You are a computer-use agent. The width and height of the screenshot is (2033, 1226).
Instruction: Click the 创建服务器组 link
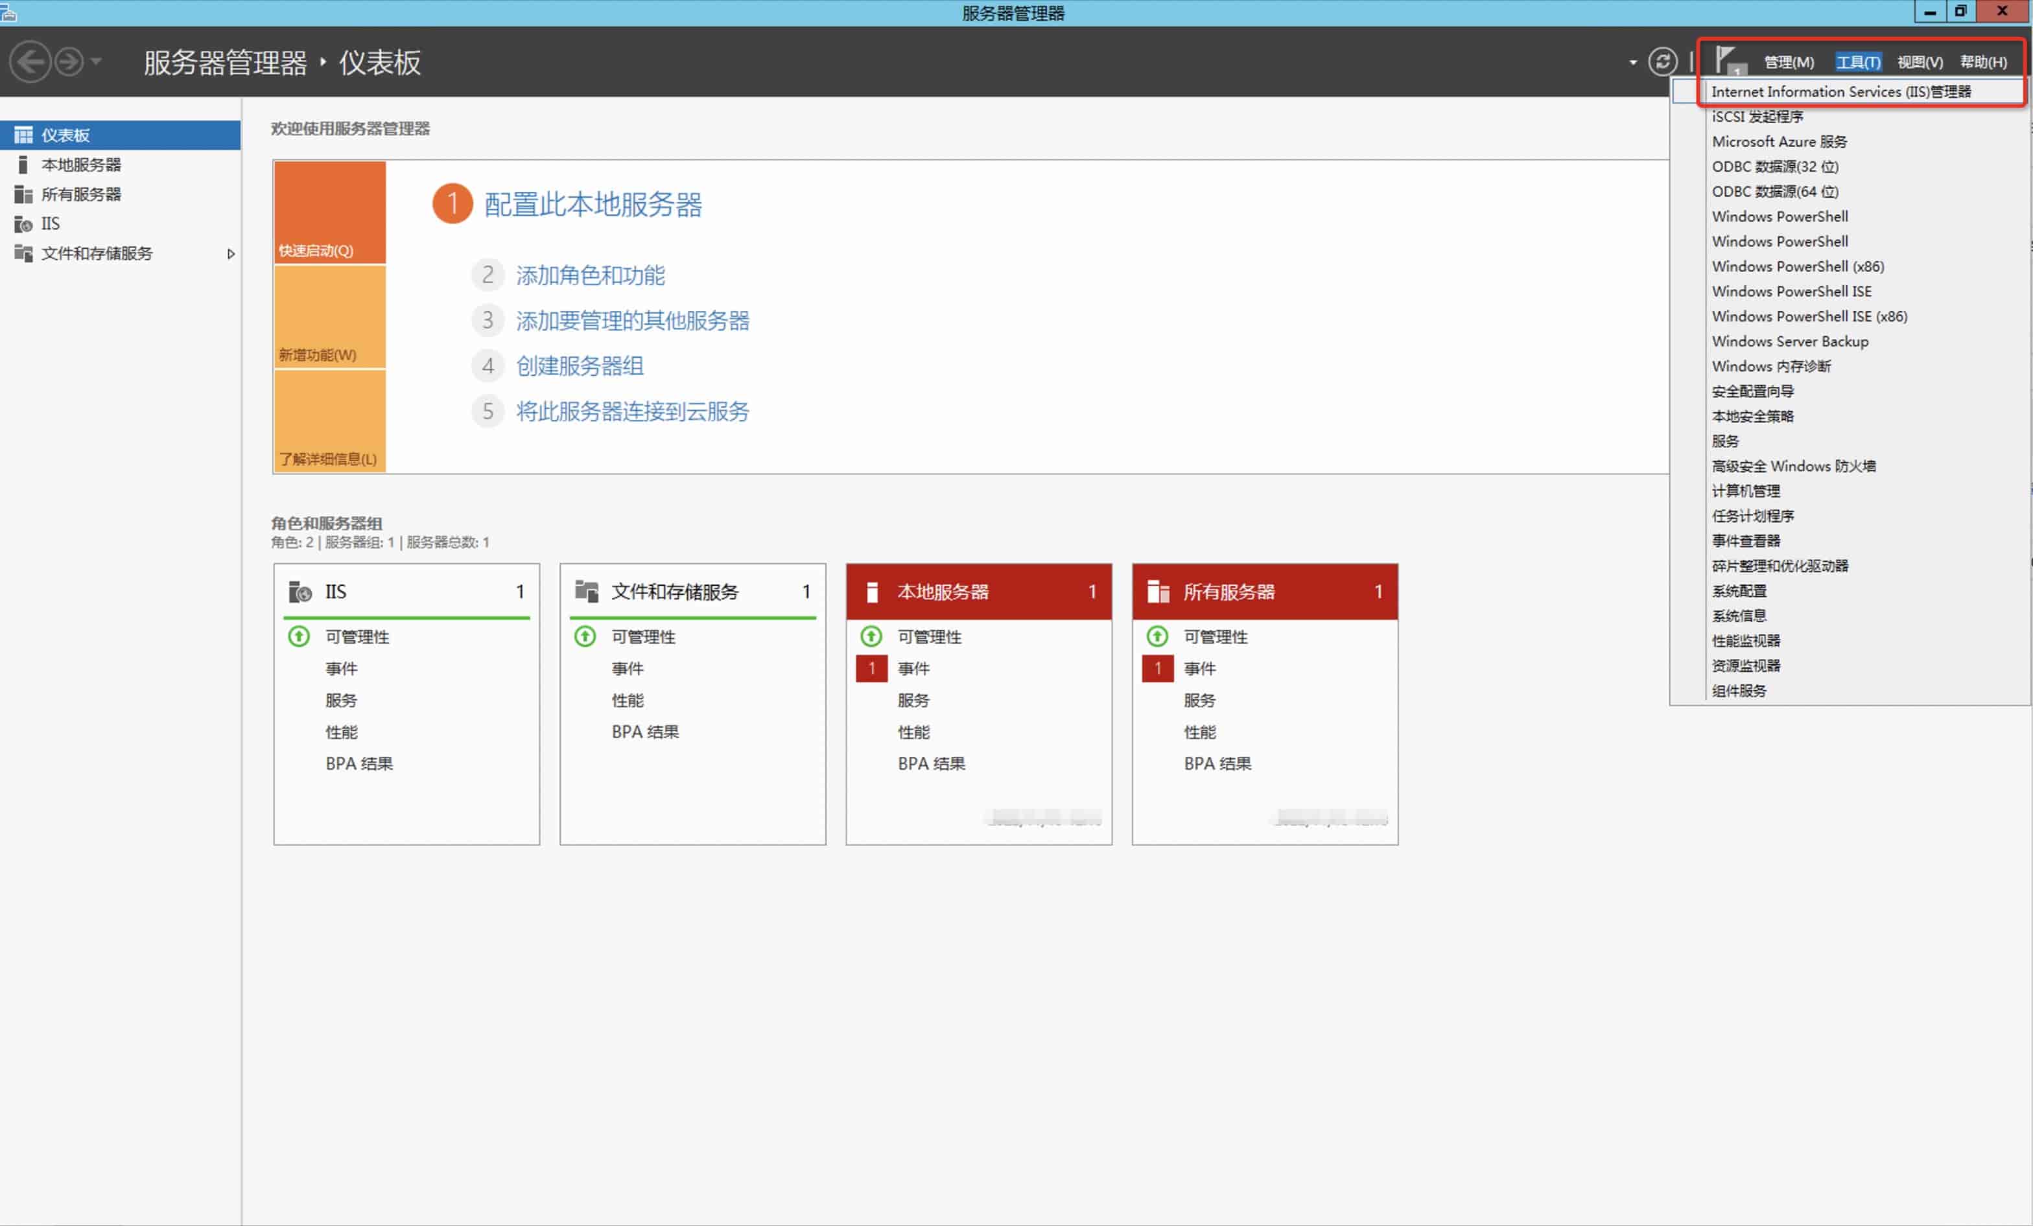point(579,366)
